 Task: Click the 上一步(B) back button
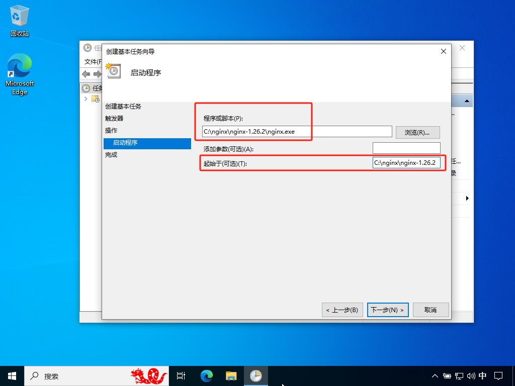point(342,310)
